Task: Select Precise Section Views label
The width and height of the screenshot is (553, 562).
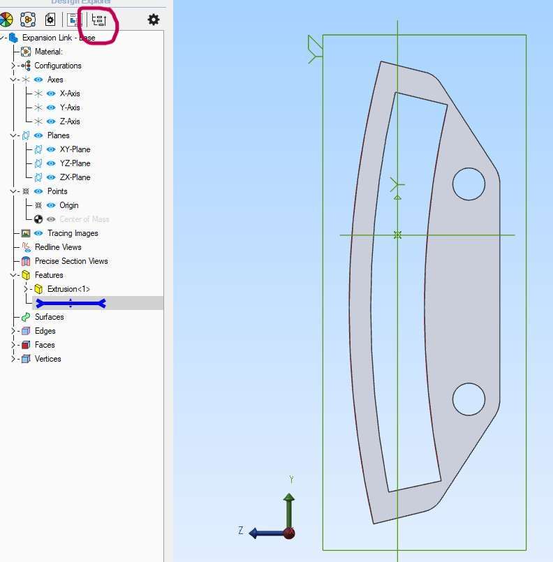Action: pyautogui.click(x=71, y=261)
